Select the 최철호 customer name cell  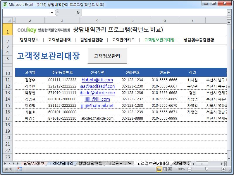[x=30, y=112]
